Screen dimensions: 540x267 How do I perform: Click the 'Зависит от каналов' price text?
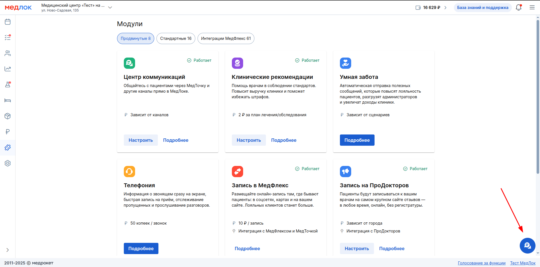[149, 115]
